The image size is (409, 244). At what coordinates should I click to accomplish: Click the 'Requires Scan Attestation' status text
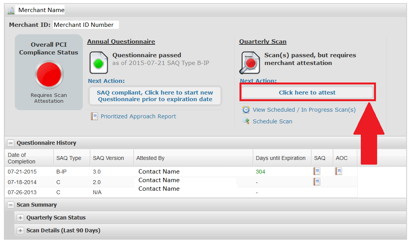[49, 98]
